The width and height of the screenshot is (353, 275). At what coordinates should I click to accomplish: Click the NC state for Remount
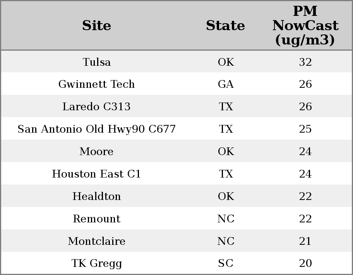(226, 219)
